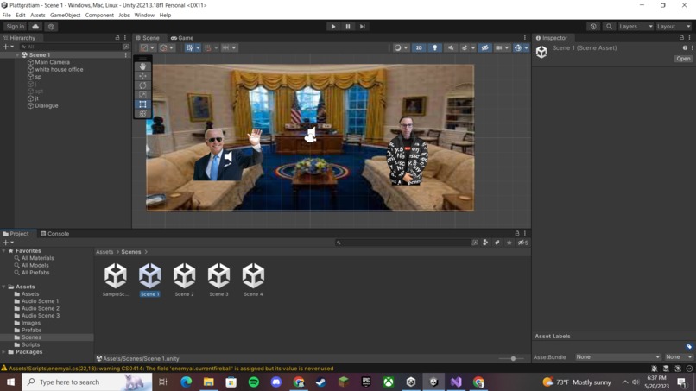
Task: Adjust the asset icon size slider
Action: [x=513, y=358]
